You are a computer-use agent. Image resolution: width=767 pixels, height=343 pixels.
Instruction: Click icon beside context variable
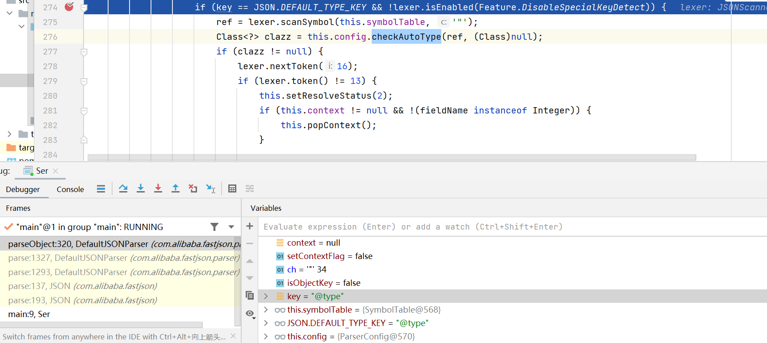(280, 243)
